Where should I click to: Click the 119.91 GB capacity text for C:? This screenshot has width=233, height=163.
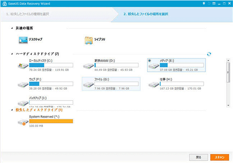62,70
